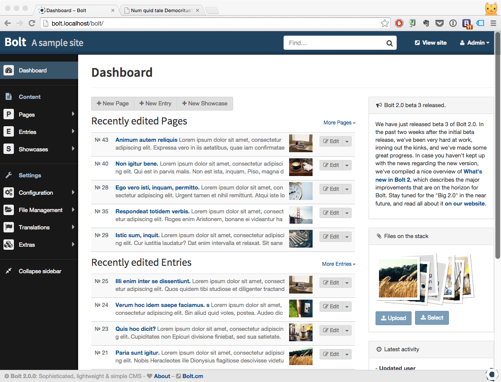Click Collapse sidebar label
The width and height of the screenshot is (501, 382).
tap(40, 271)
